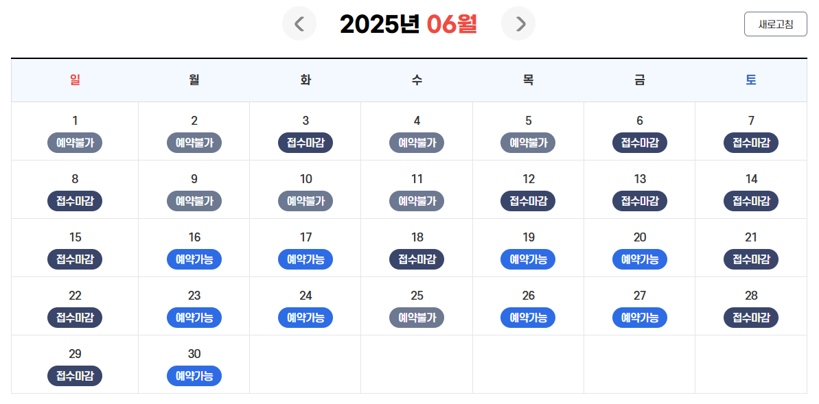This screenshot has height=404, width=819.
Task: Click the 새로고침 refresh button
Action: [x=775, y=23]
